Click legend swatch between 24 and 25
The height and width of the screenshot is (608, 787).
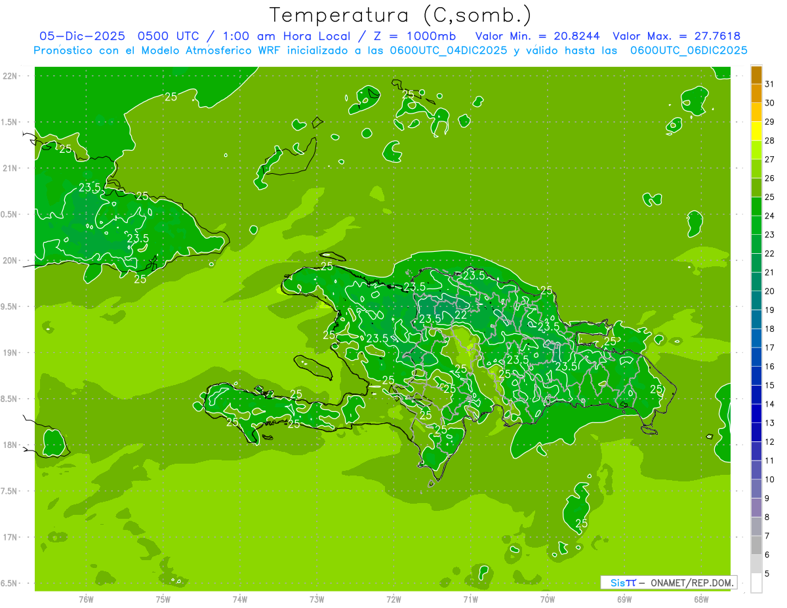[x=756, y=207]
